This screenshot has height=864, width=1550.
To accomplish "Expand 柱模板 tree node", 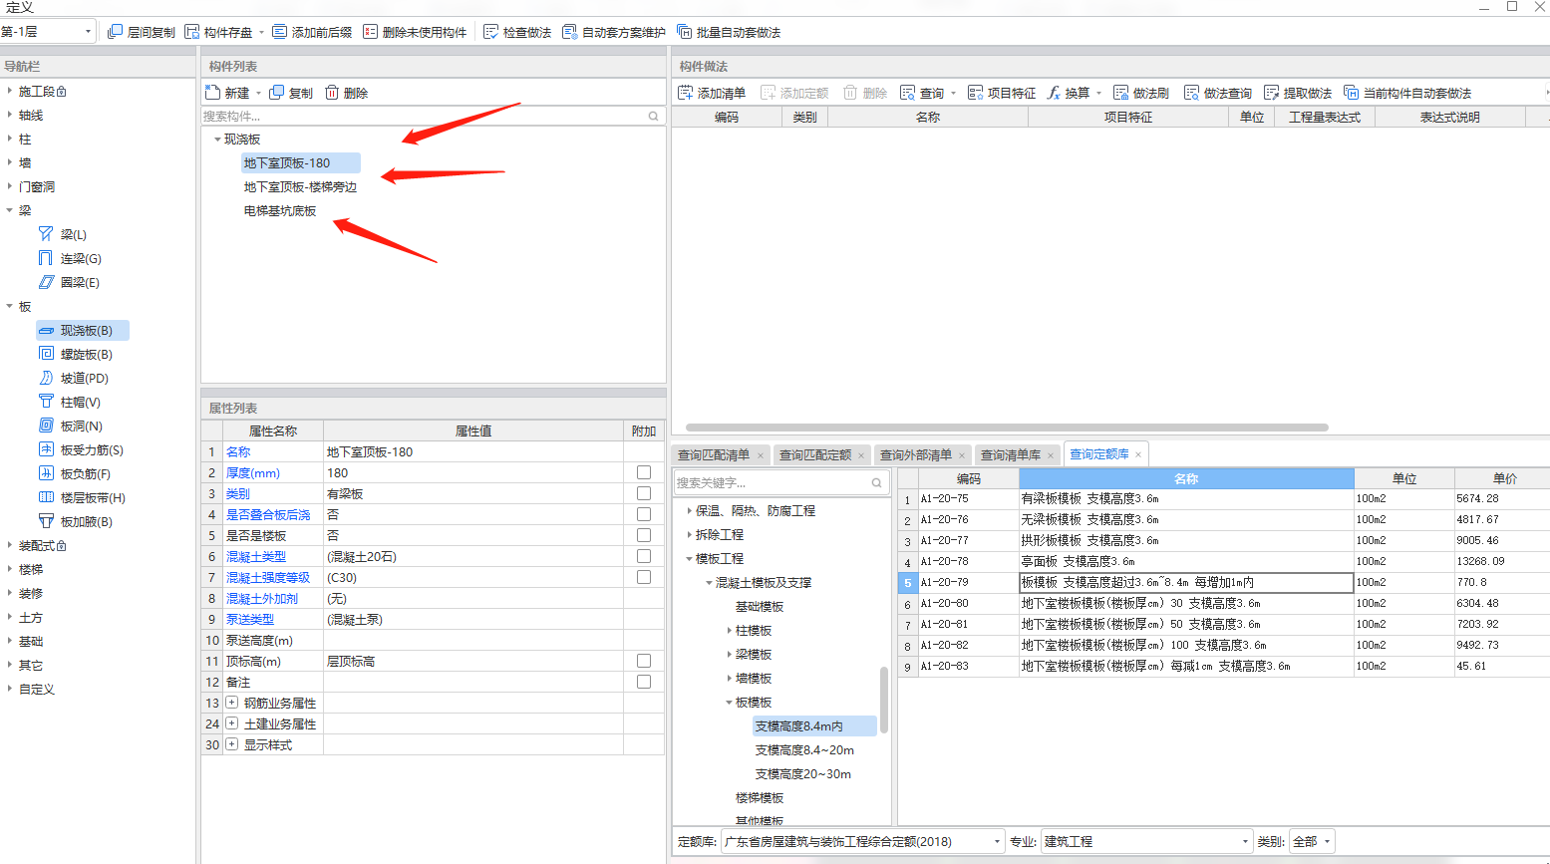I will pos(730,631).
